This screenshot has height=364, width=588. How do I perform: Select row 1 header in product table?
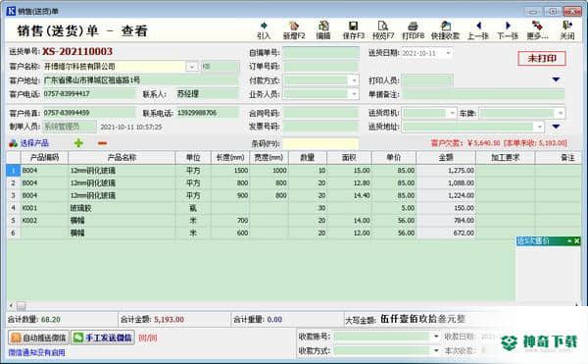pyautogui.click(x=13, y=171)
